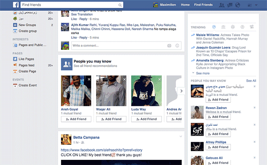Add Rawan Zadran as friend
The height and width of the screenshot is (165, 267).
click(218, 117)
